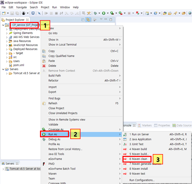Switch to the Properties tab
192x184 pixels.
tap(162, 125)
